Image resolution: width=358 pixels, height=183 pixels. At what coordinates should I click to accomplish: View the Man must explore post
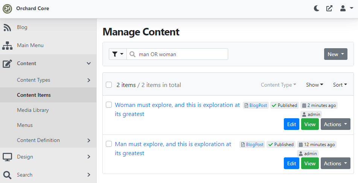[310, 163]
